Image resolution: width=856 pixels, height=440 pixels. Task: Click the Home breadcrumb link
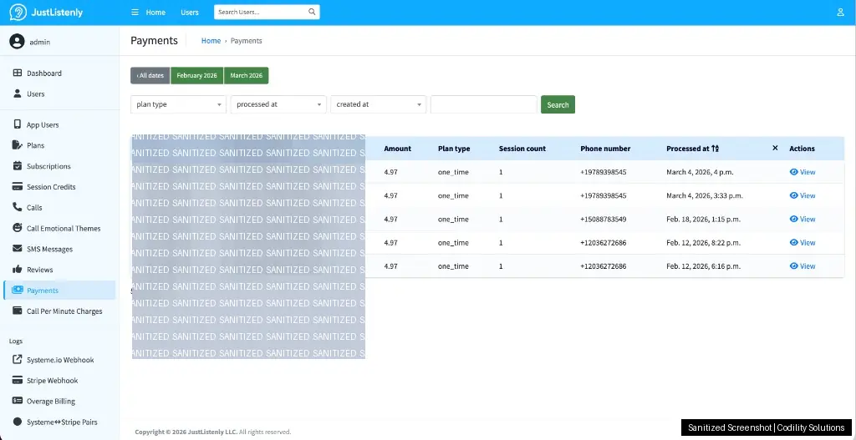point(211,41)
